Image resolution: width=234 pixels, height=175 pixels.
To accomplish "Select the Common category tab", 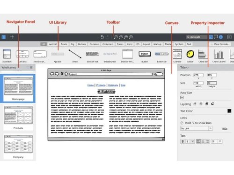I will pyautogui.click(x=94, y=44).
